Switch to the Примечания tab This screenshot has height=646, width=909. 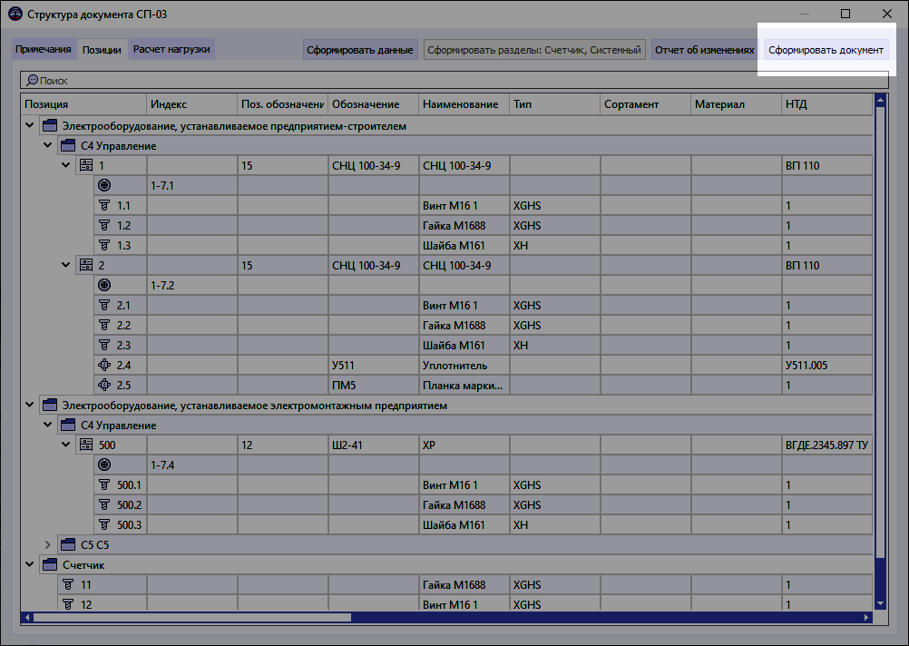click(44, 50)
